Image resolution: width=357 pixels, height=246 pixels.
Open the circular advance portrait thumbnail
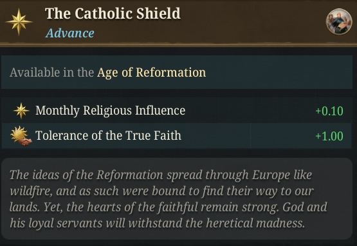[339, 22]
